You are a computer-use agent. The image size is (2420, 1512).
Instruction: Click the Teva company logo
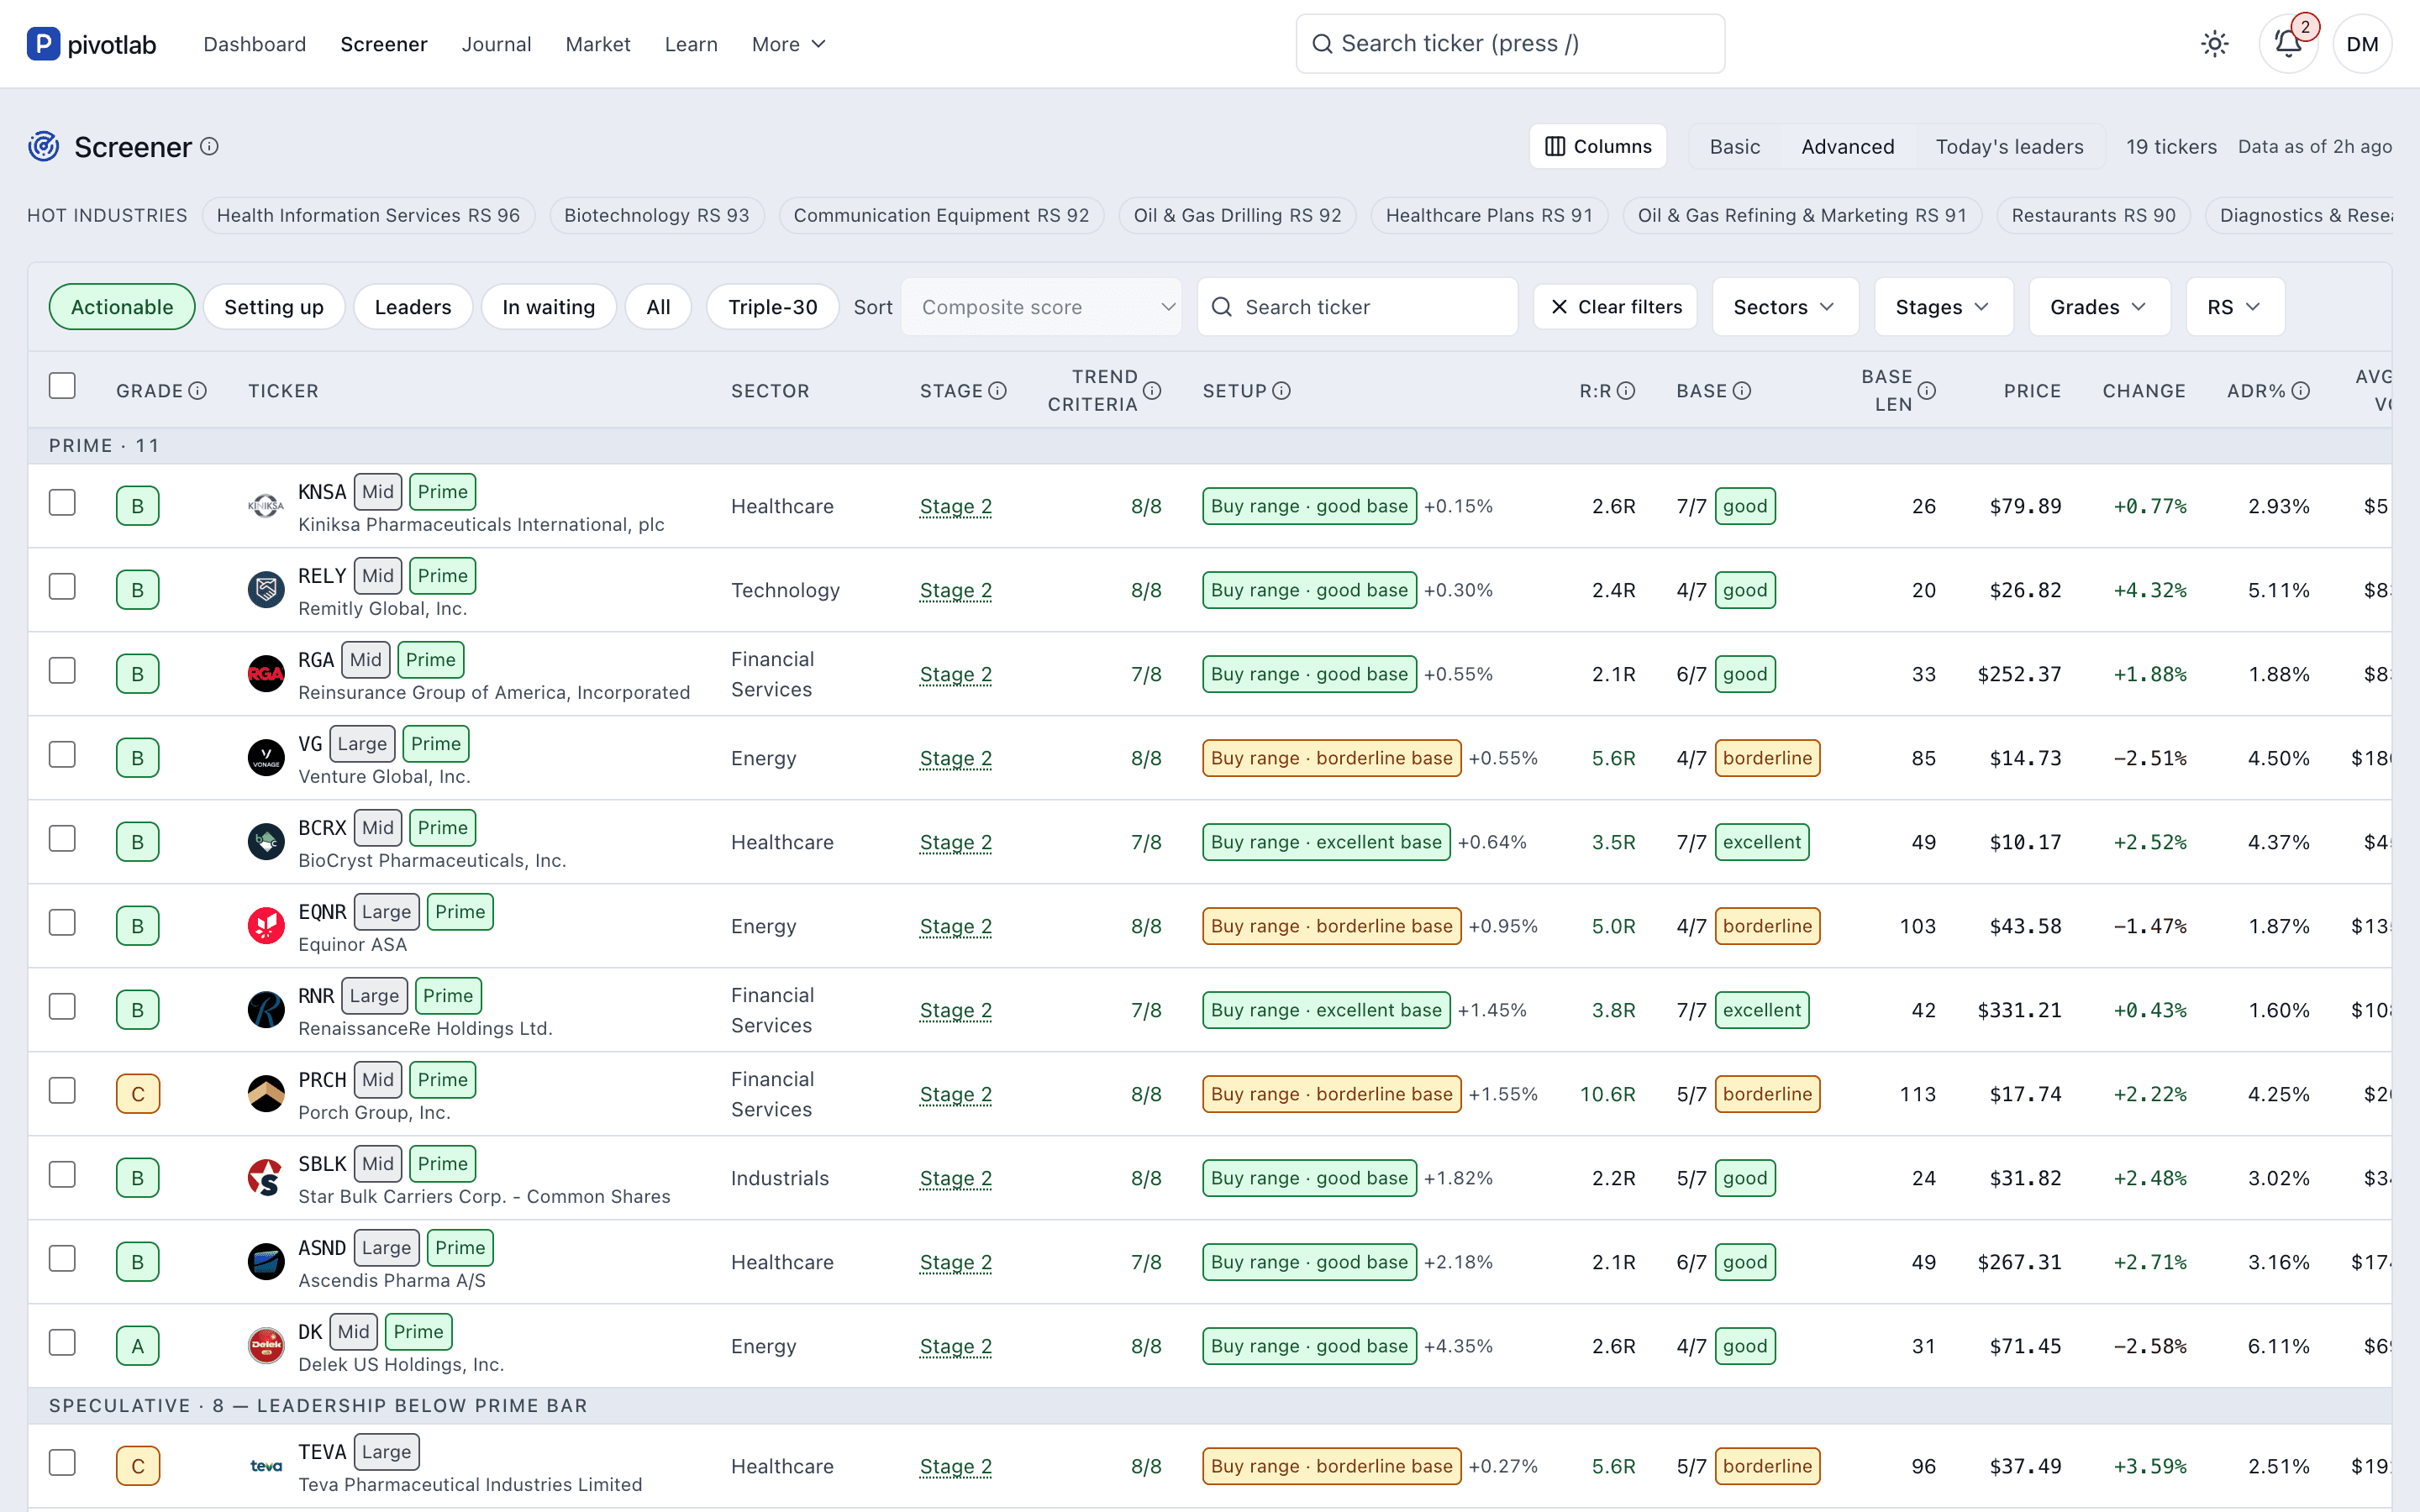(266, 1466)
